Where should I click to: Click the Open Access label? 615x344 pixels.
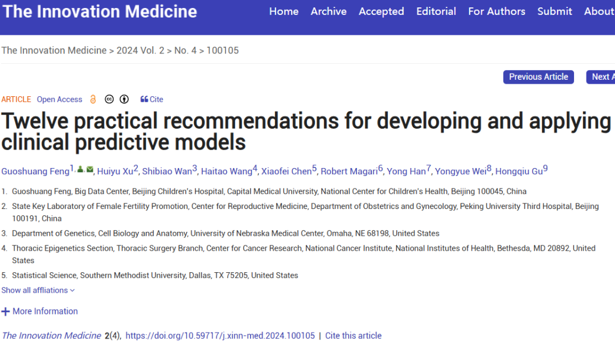[x=60, y=99]
